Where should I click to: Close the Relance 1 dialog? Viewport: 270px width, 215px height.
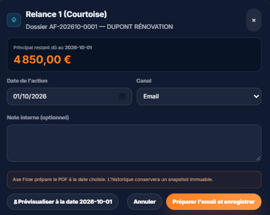point(254,20)
